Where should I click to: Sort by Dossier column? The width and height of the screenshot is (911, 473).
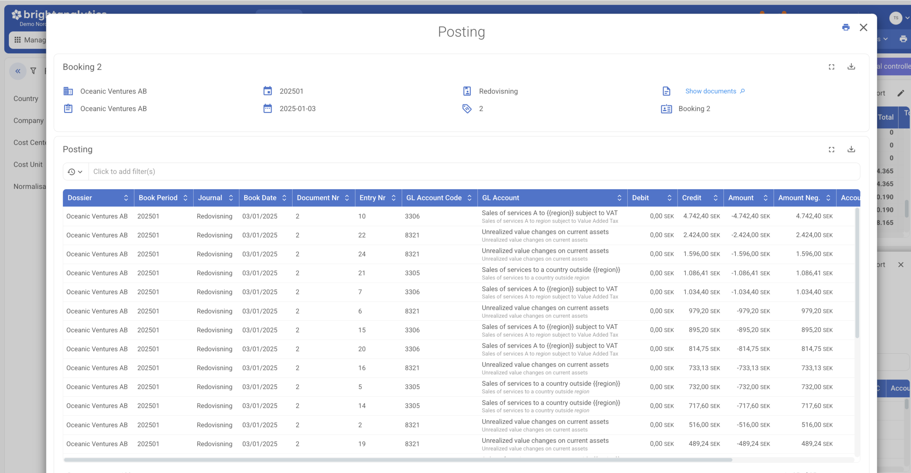126,198
